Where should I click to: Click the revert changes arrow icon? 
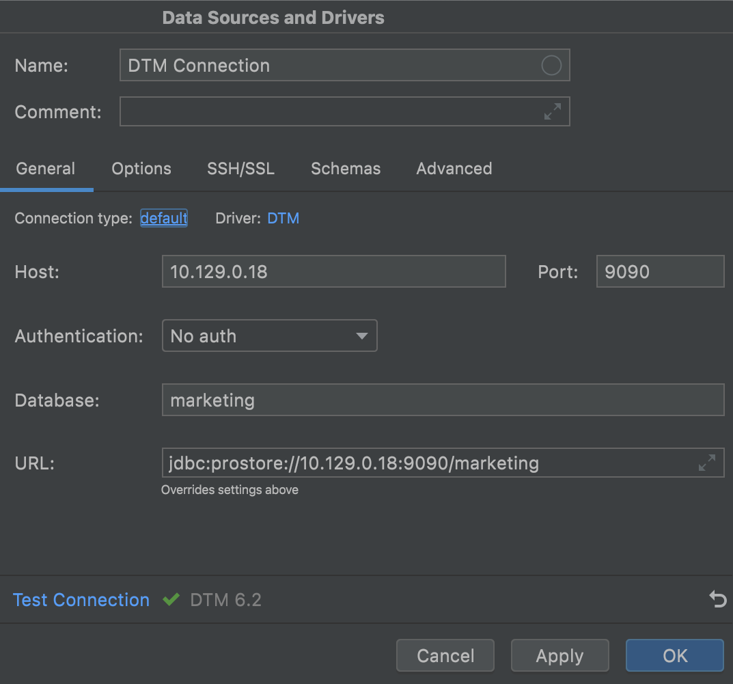717,600
